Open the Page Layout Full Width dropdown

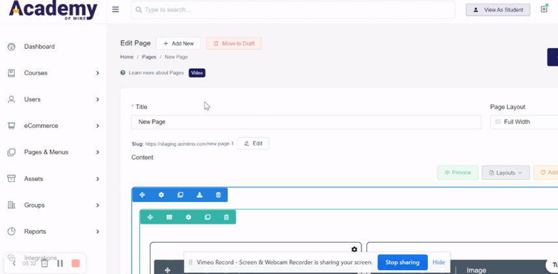[x=524, y=122]
